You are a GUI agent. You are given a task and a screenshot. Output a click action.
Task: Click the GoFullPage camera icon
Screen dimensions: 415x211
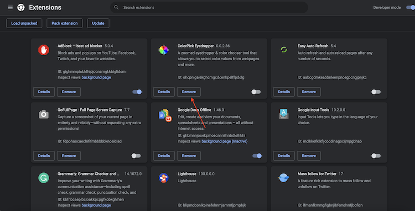click(x=44, y=114)
